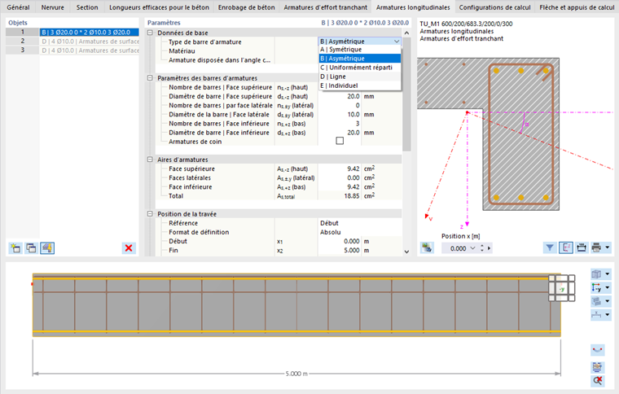Edit Fin x2 value 5.000
This screenshot has height=394, width=619.
point(340,250)
